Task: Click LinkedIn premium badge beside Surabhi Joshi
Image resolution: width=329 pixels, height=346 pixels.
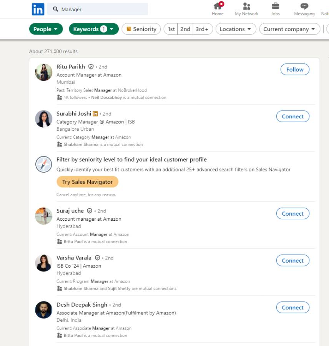Action: click(95, 114)
